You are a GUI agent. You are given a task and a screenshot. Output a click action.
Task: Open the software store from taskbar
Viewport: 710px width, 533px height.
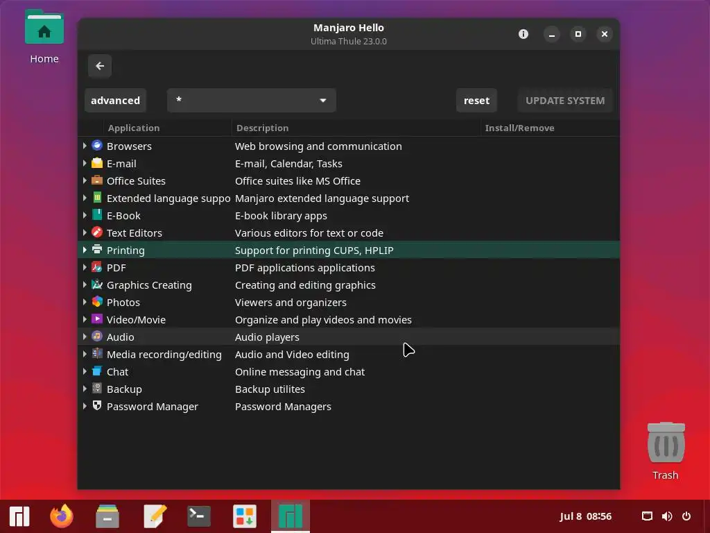(x=245, y=516)
